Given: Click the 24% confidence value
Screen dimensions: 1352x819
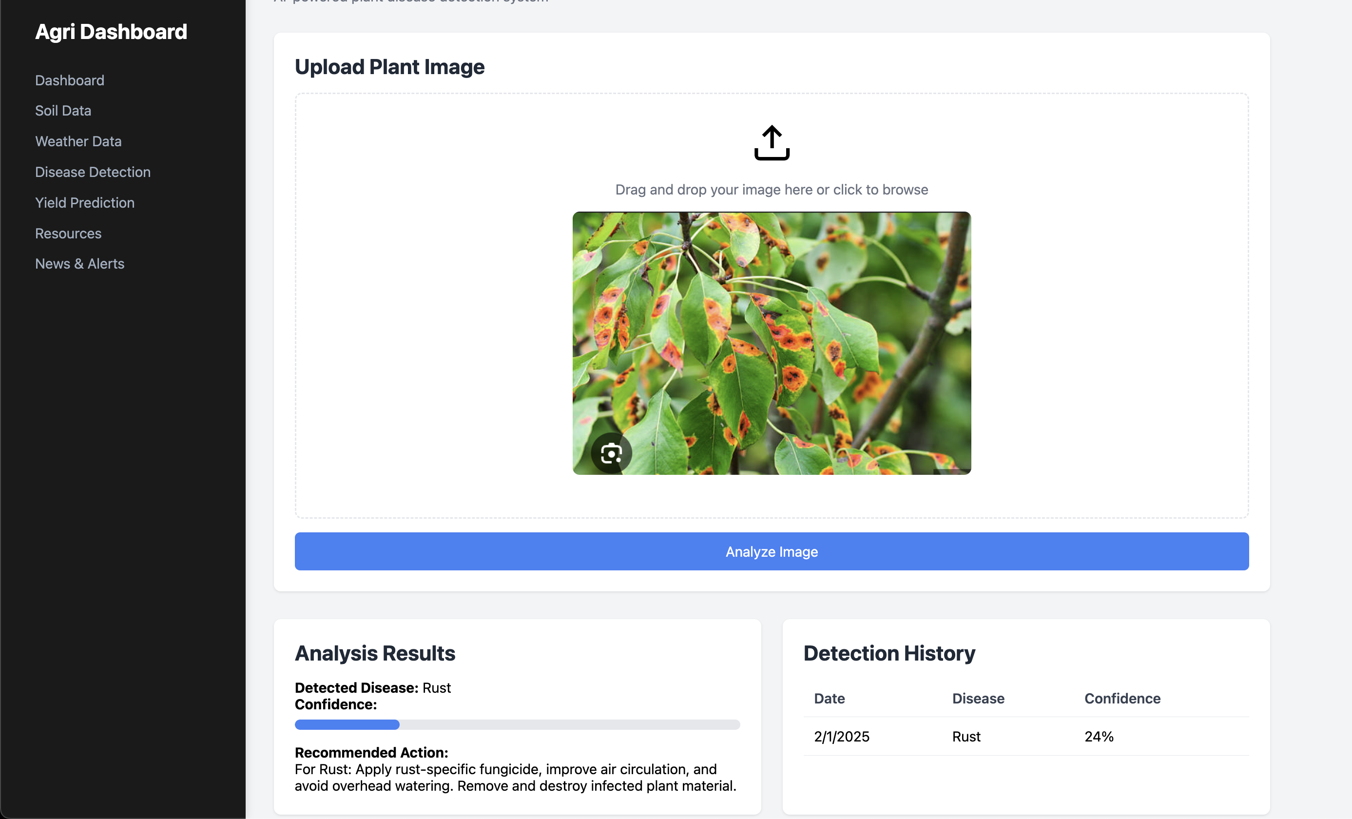Looking at the screenshot, I should pos(1099,736).
